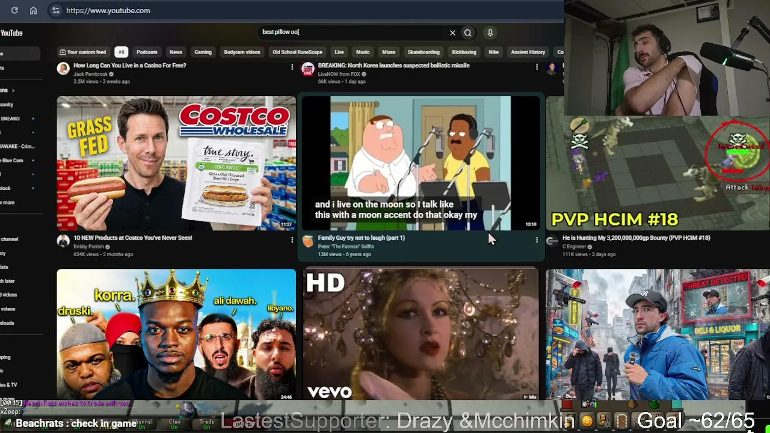Play the Costco Grass Fed hot dogs thumbnail

tap(176, 163)
